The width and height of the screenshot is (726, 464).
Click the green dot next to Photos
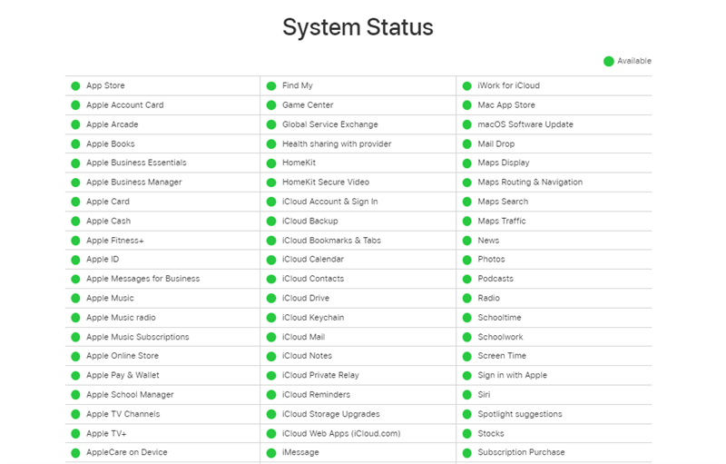pos(466,260)
